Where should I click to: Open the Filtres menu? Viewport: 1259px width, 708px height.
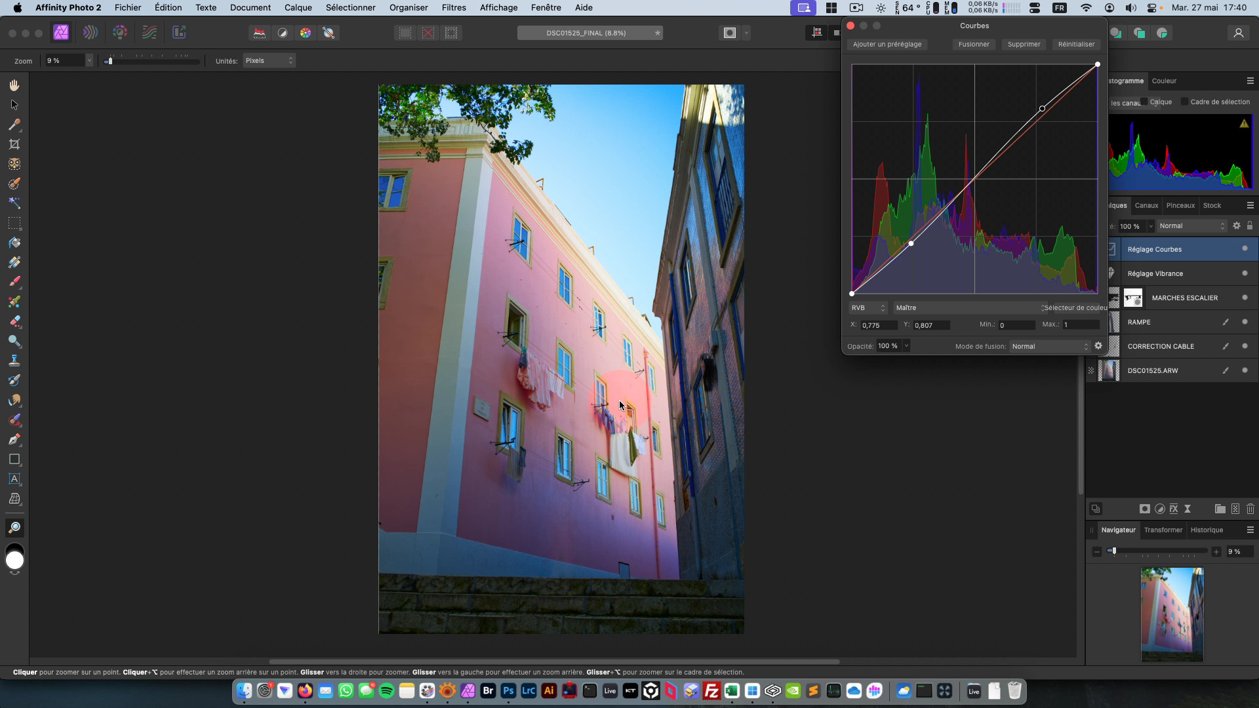454,7
